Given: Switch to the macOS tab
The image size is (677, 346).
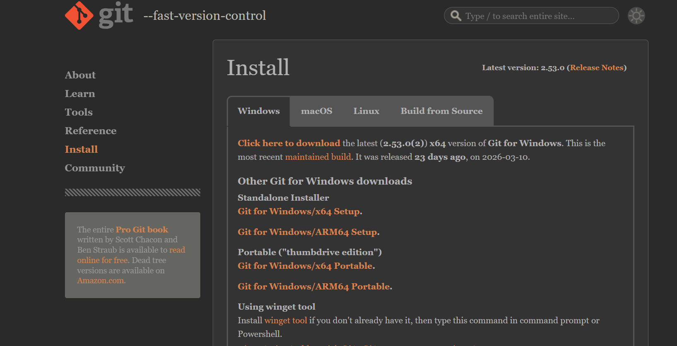Looking at the screenshot, I should [317, 111].
